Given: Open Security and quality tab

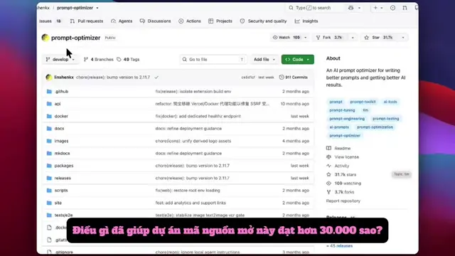Looking at the screenshot, I should [x=263, y=21].
